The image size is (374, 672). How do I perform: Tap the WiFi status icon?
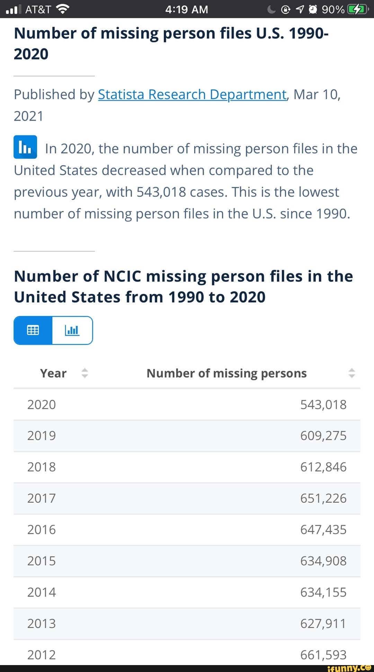(x=62, y=9)
